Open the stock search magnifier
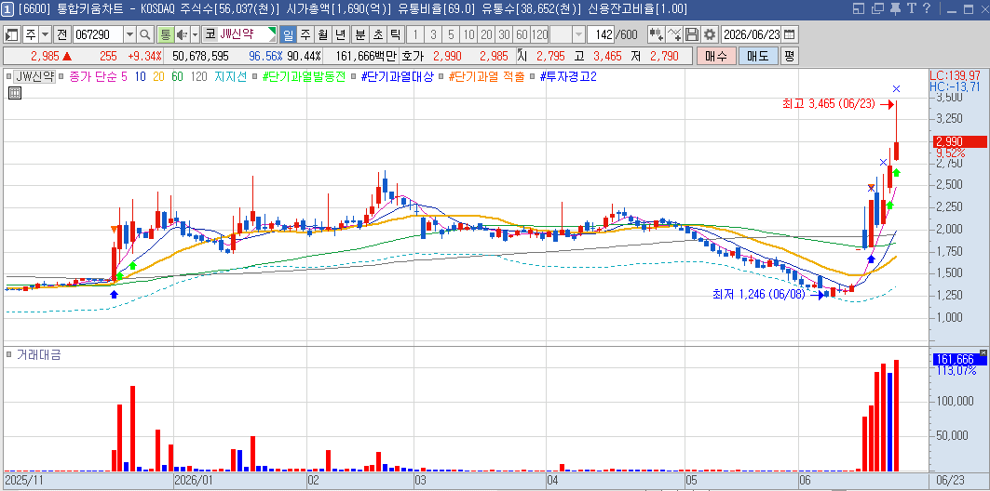This screenshot has height=491, width=990. pos(145,34)
